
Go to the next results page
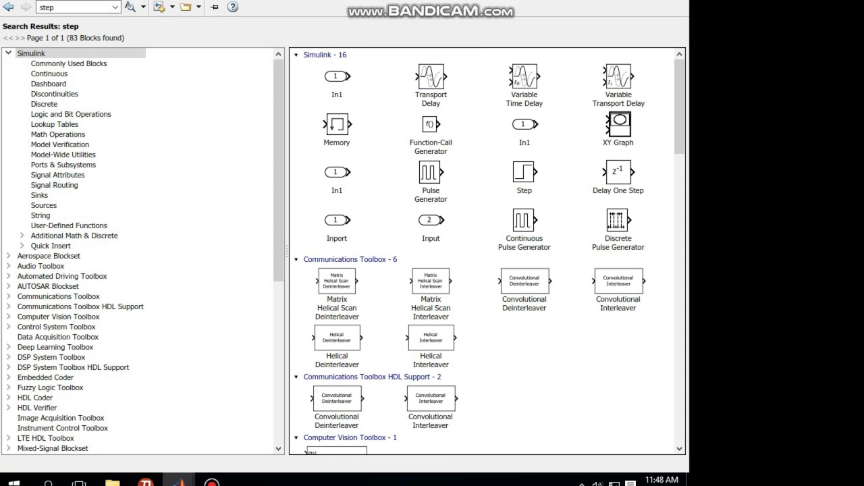20,38
